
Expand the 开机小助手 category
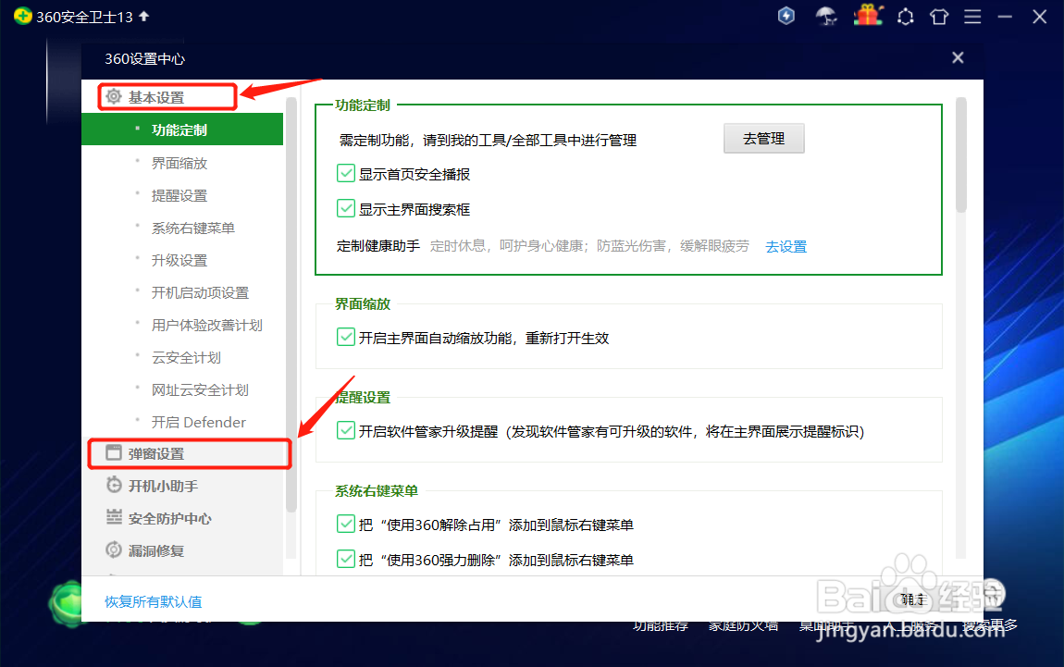(x=163, y=486)
